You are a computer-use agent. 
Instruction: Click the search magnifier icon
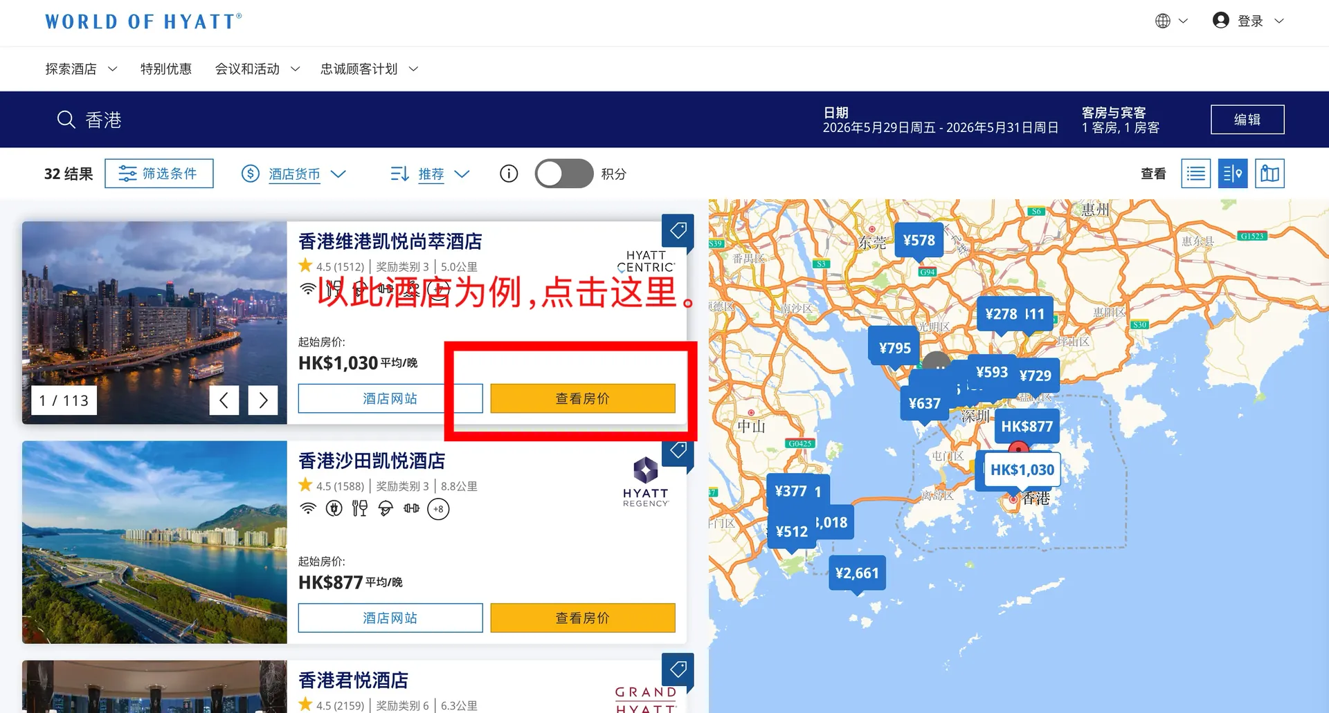pyautogui.click(x=66, y=120)
